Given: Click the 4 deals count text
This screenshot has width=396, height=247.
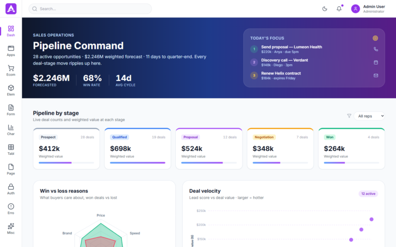Looking at the screenshot, I should click(x=373, y=137).
